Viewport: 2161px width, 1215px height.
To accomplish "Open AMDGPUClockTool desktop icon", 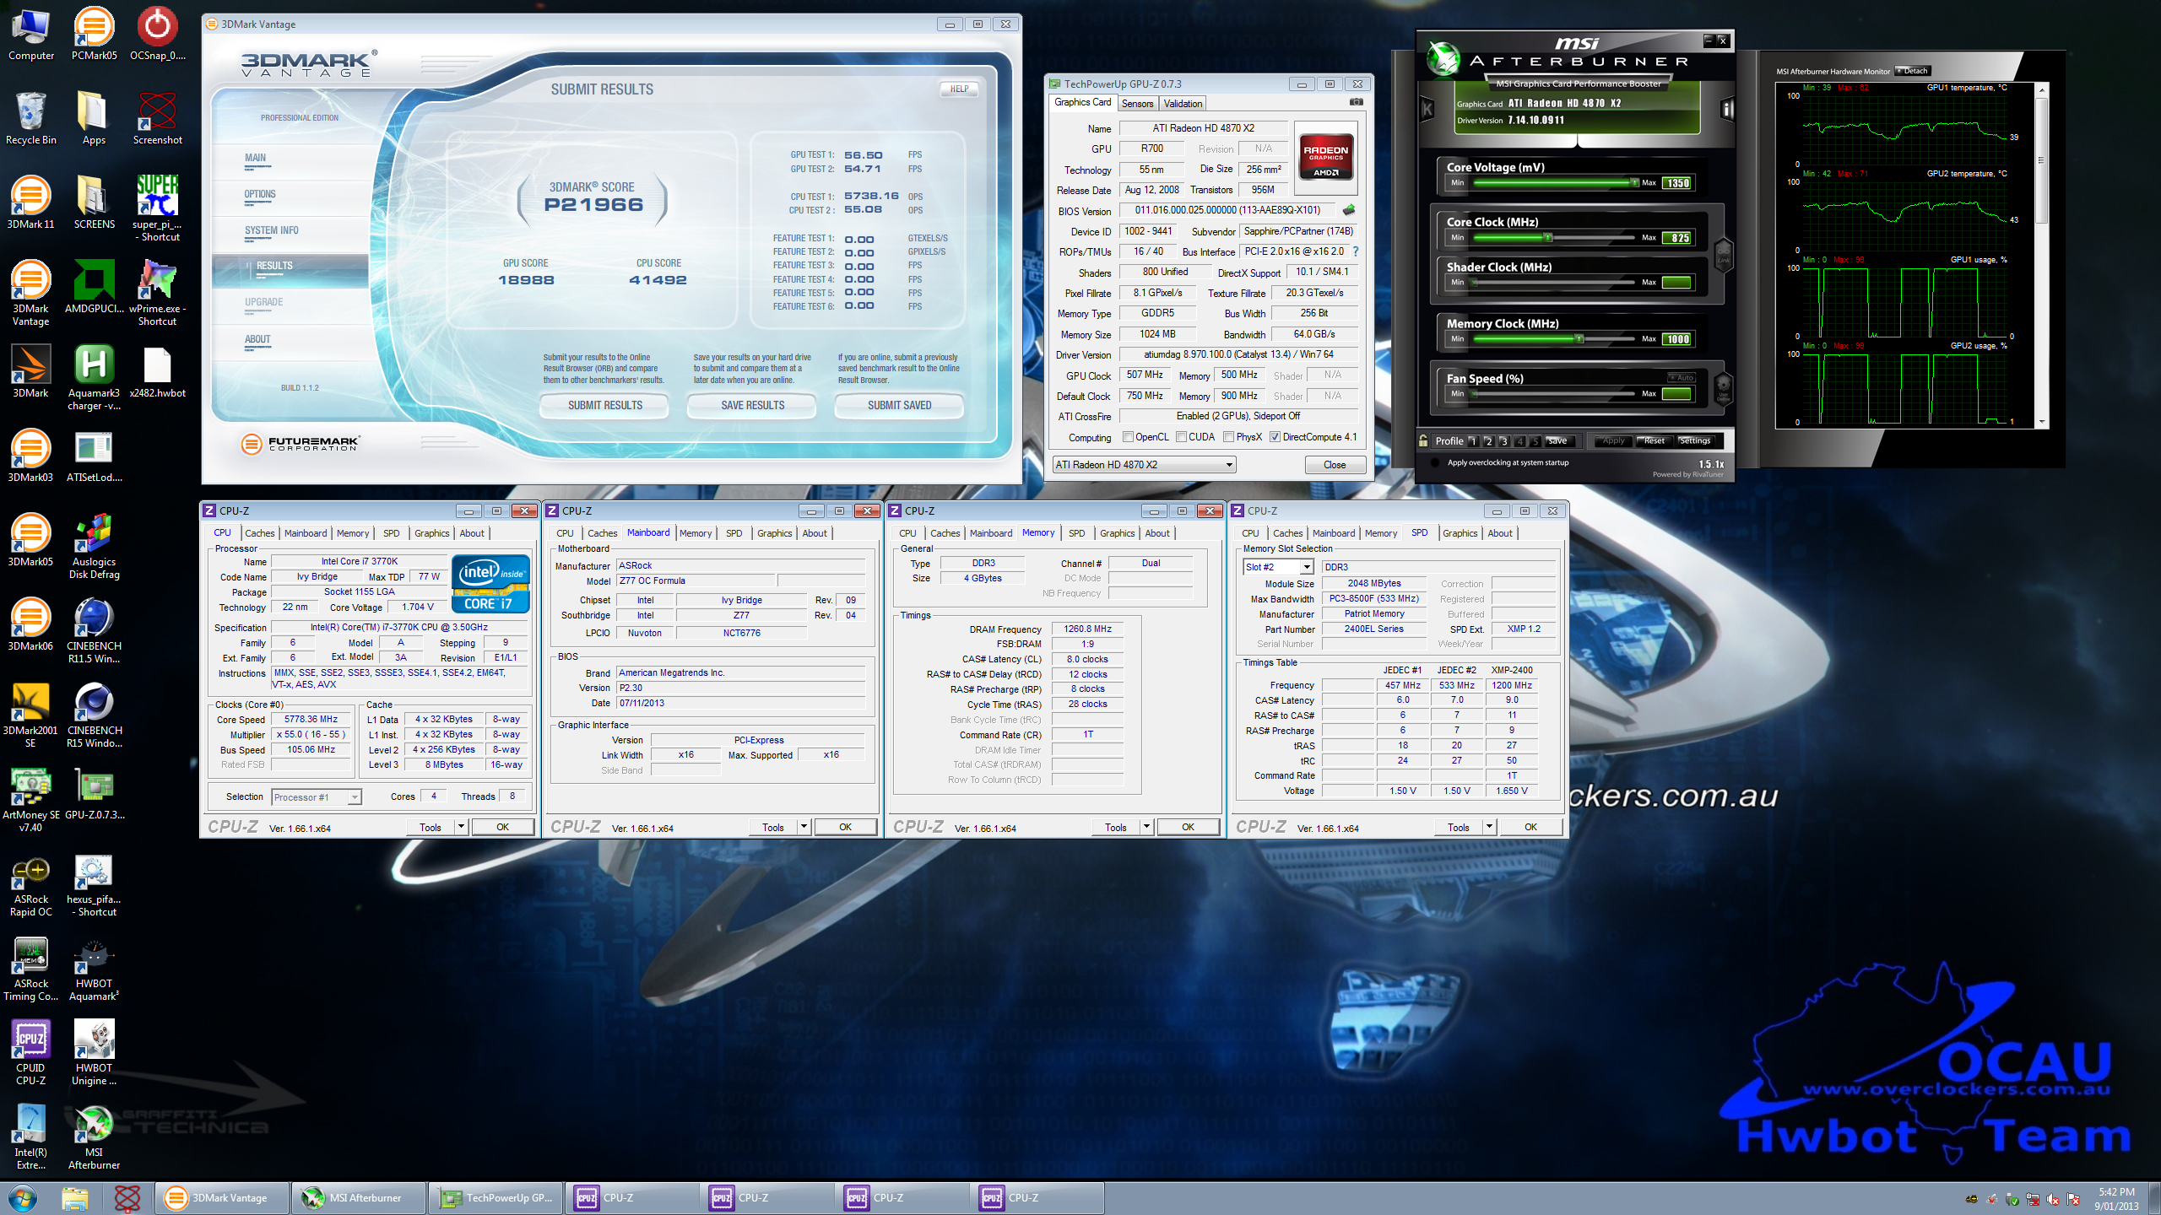I will (94, 287).
